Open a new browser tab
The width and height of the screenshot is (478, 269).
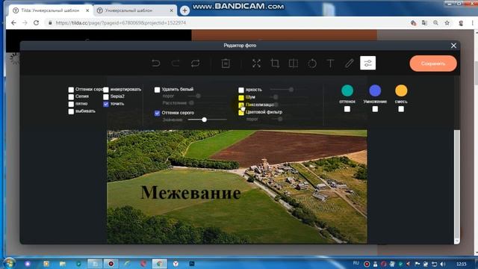coord(184,10)
